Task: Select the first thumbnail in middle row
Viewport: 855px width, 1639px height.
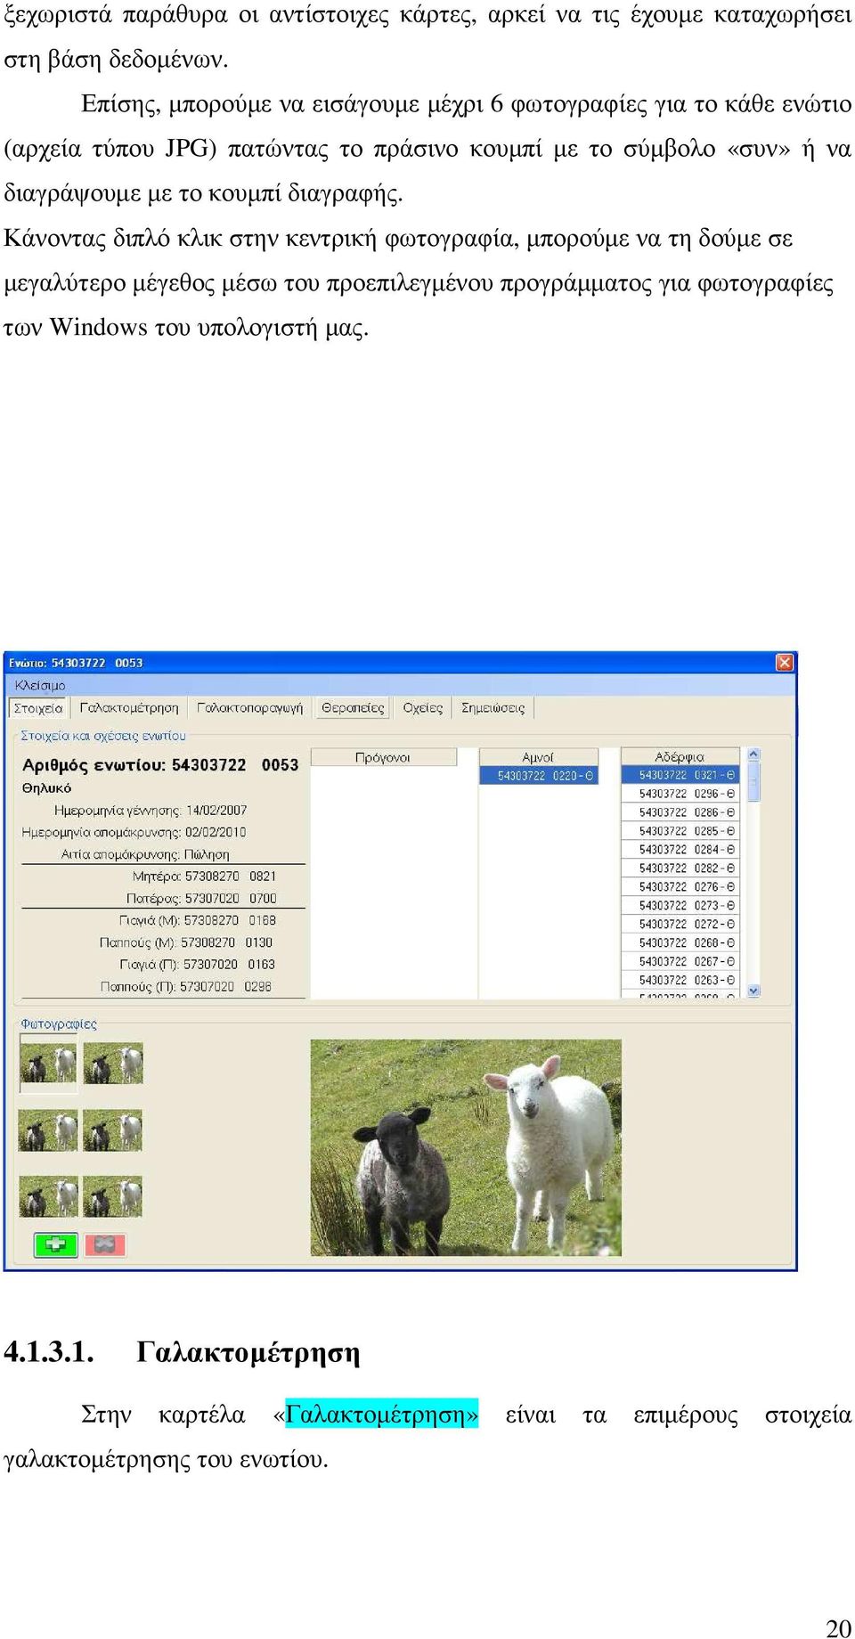Action: tap(48, 1130)
